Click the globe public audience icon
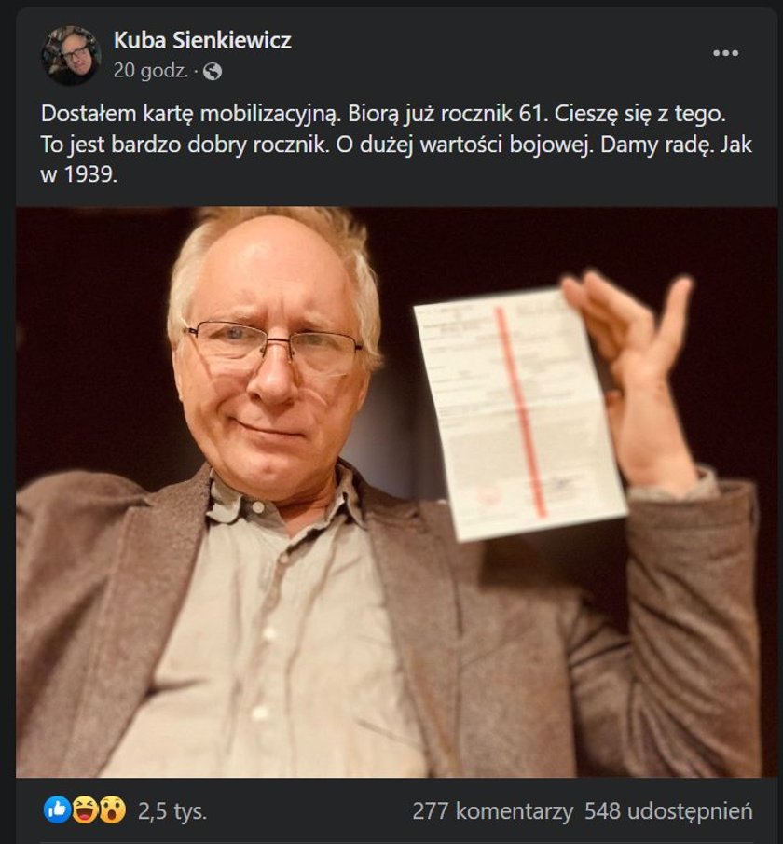This screenshot has height=844, width=783. pos(213,71)
